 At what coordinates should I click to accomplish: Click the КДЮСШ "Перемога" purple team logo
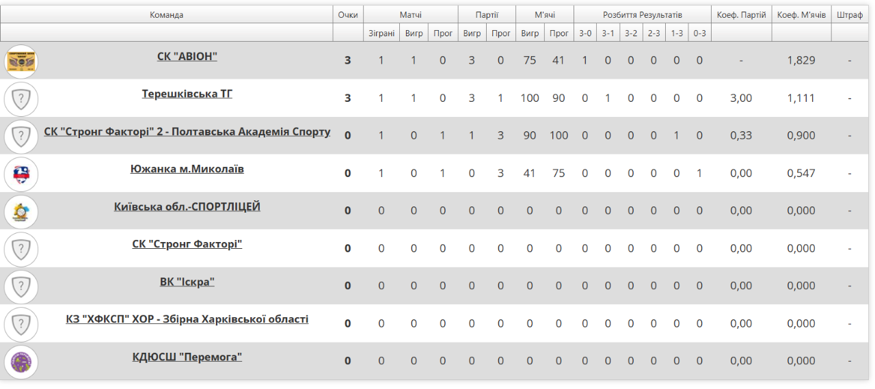tap(21, 362)
